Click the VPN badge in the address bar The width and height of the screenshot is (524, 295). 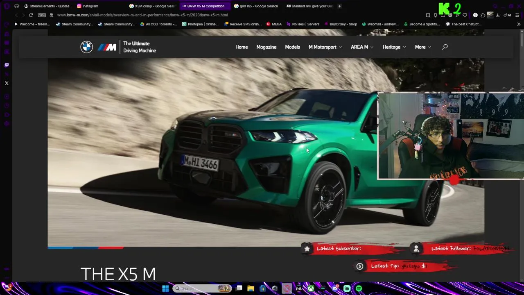tap(42, 15)
